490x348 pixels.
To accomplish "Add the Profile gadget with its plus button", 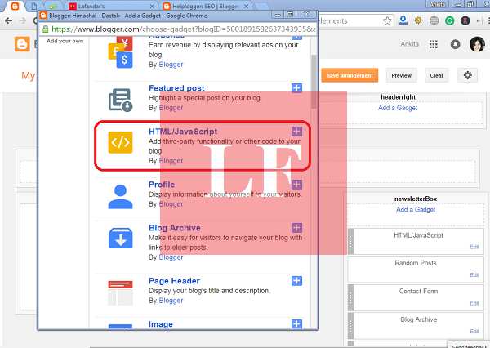I will pyautogui.click(x=296, y=184).
